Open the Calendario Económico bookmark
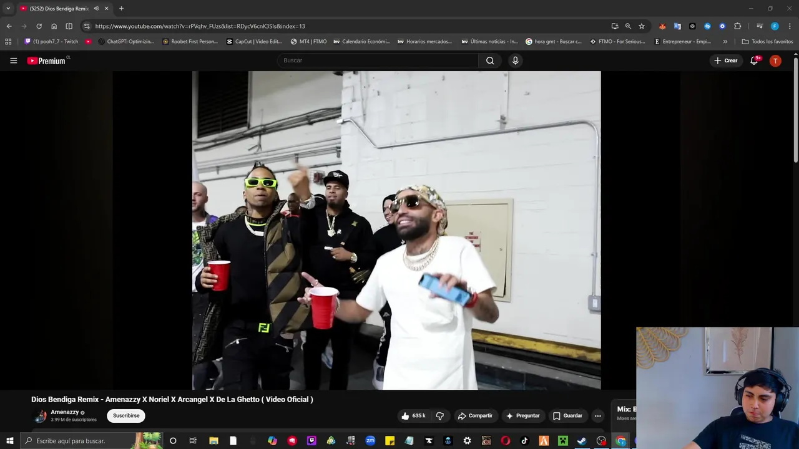Screen dimensions: 799x449 point(361,42)
